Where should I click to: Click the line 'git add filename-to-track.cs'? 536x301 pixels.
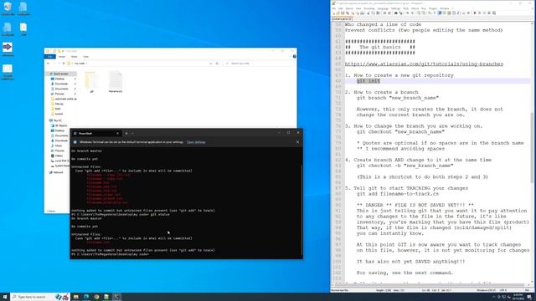398,194
